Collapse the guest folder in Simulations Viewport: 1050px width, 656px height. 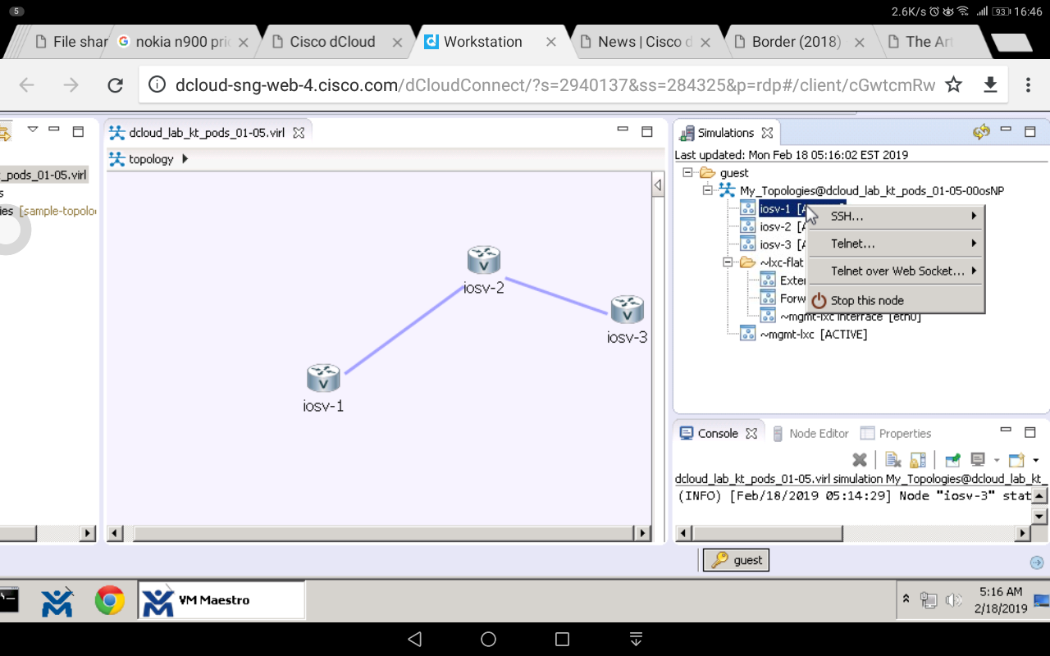coord(687,173)
